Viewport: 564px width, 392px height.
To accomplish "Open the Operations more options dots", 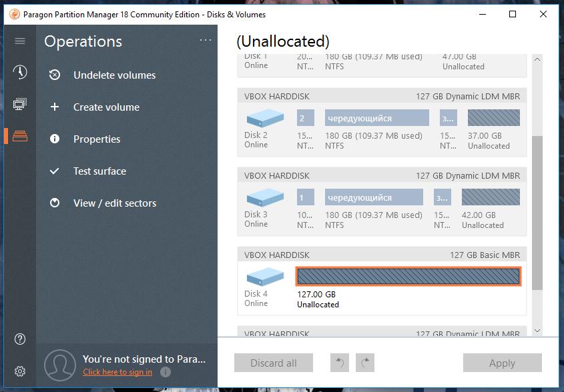I will (206, 40).
